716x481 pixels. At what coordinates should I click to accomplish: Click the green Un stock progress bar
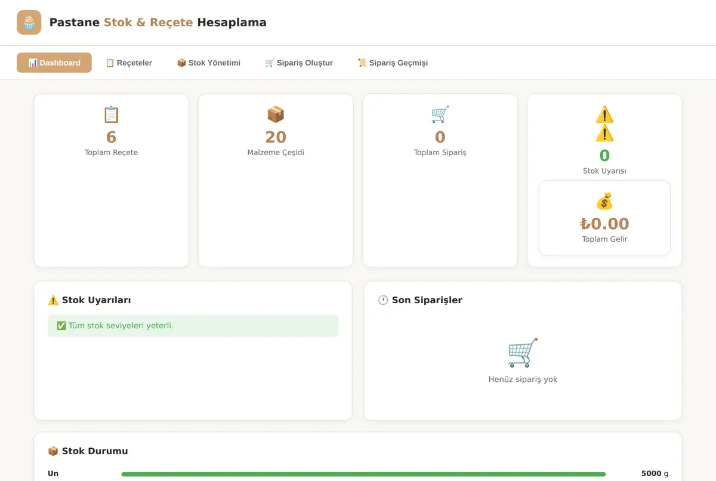tap(363, 474)
